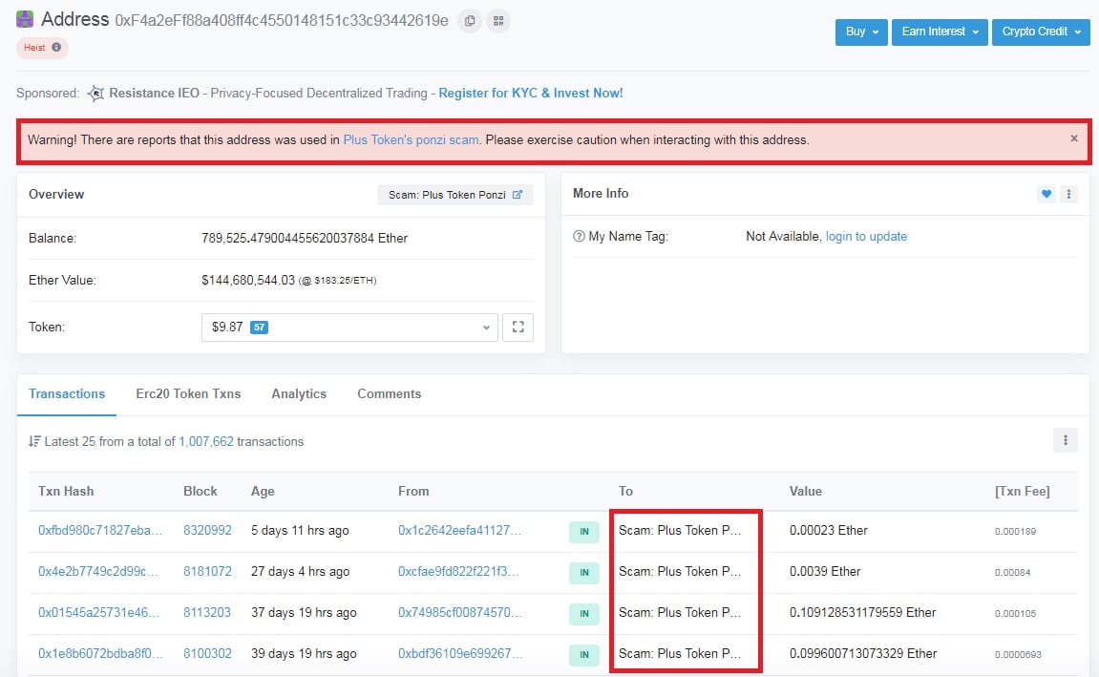Open transaction 0x4e2b7749c2d99c
The height and width of the screenshot is (677, 1099).
98,571
